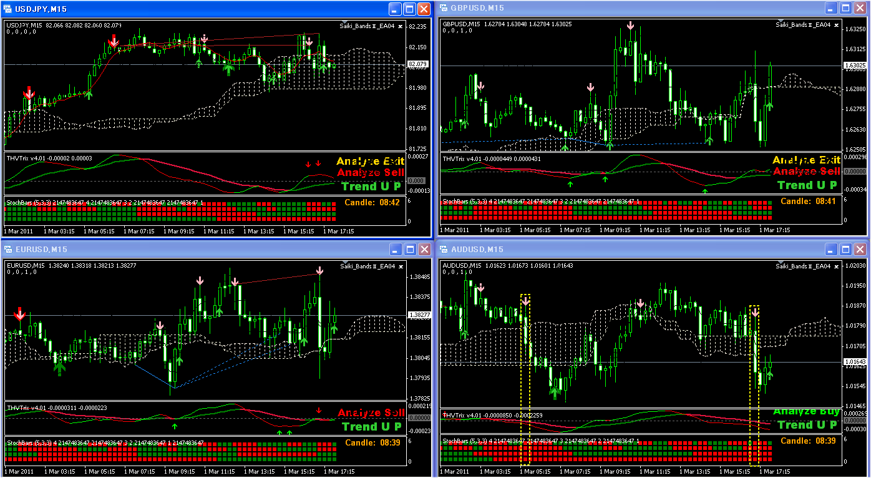The image size is (871, 478).
Task: Maximize the AUDUSD,M15 chart window
Action: point(845,250)
